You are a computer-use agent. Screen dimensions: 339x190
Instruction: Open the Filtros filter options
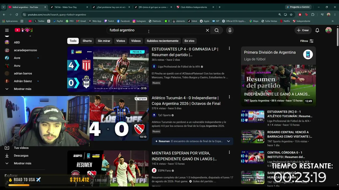point(307,41)
